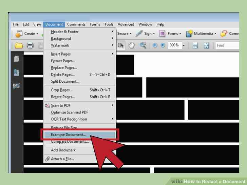The width and height of the screenshot is (247, 185).
Task: Open the Advanced menu
Action: [126, 24]
